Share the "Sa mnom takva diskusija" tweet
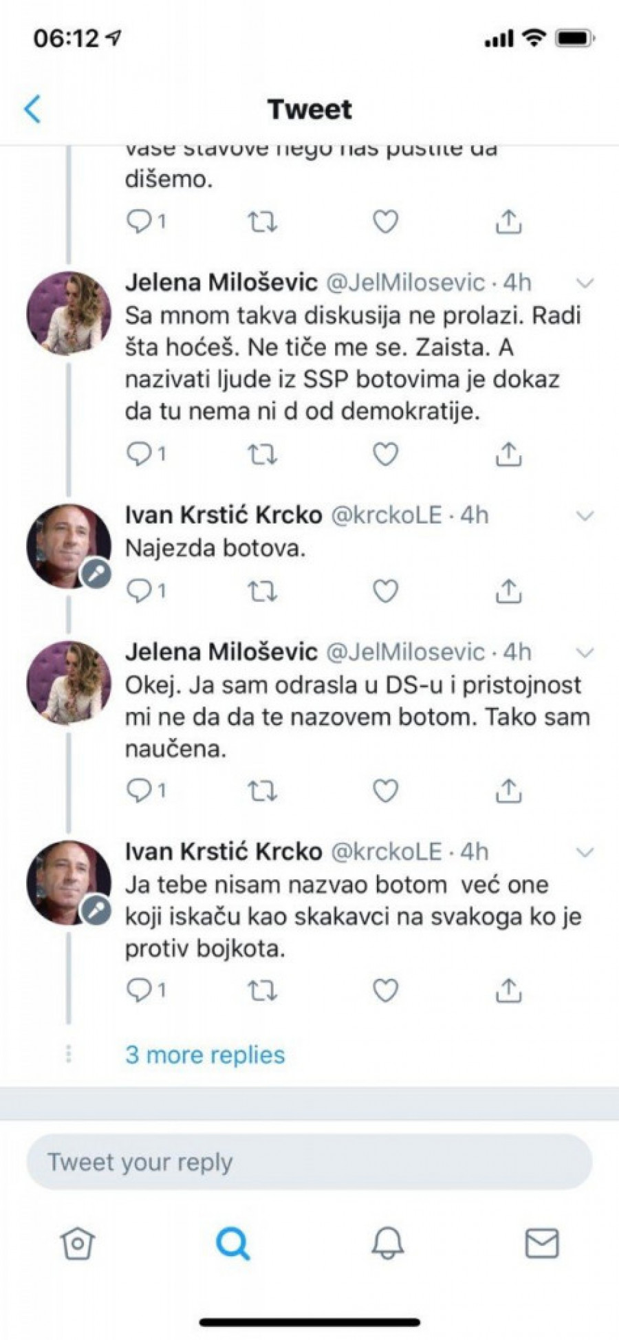This screenshot has width=619, height=1340. pyautogui.click(x=508, y=454)
